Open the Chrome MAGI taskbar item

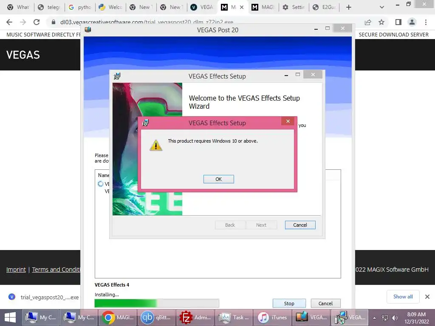point(118,318)
